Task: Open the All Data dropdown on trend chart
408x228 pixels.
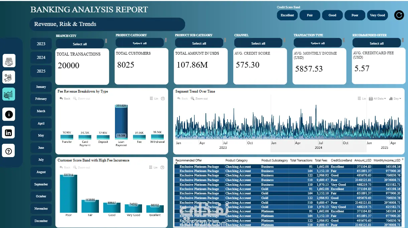Action: [378, 99]
